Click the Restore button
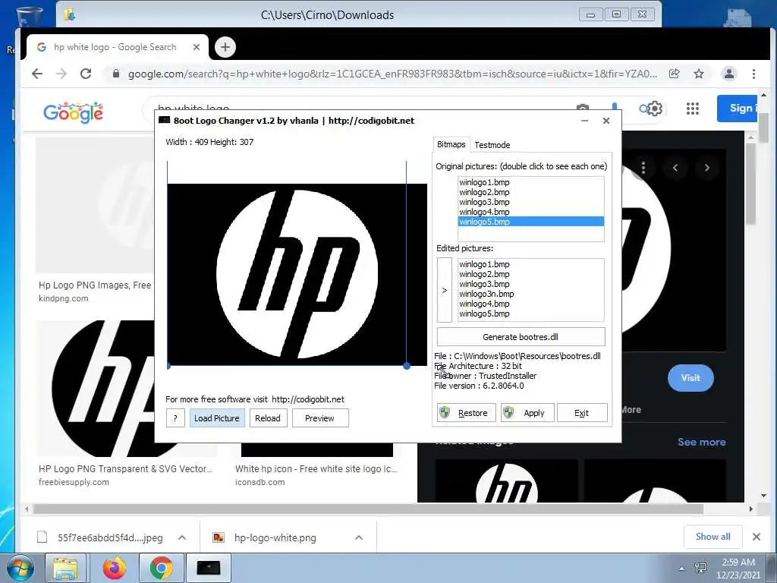 coord(466,413)
